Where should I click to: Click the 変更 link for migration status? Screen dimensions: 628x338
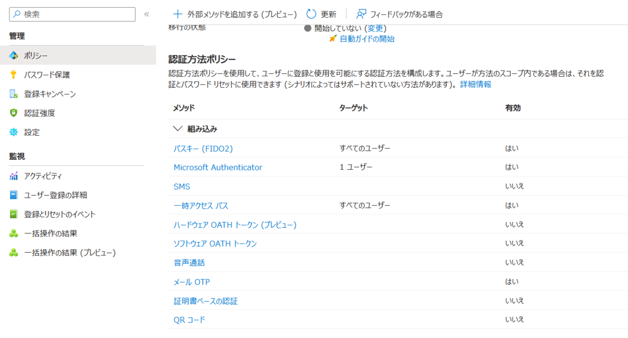click(x=375, y=28)
